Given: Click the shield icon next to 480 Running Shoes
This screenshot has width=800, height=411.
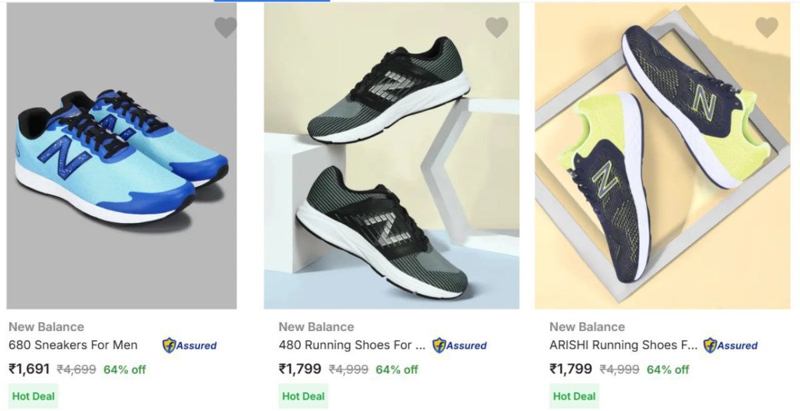Looking at the screenshot, I should [x=439, y=346].
